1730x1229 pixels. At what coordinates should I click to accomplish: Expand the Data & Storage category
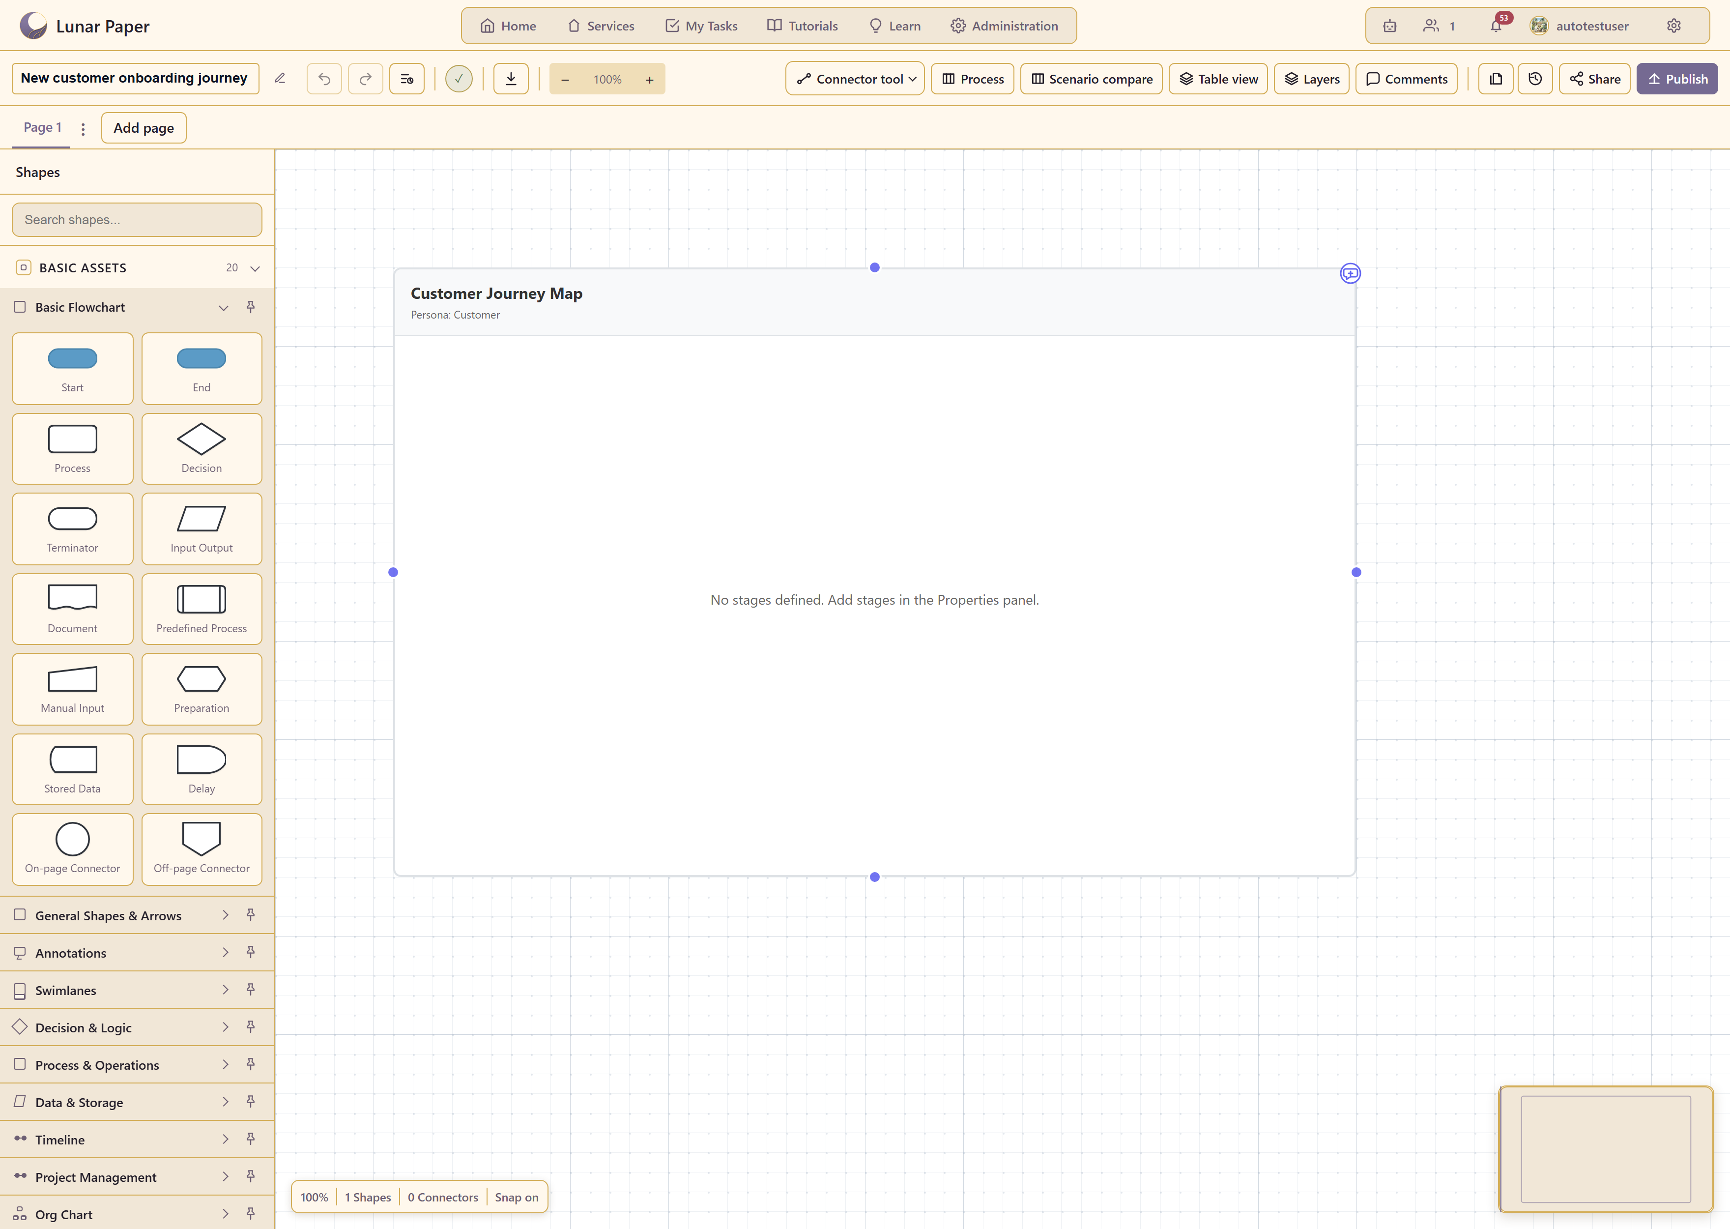coord(225,1102)
